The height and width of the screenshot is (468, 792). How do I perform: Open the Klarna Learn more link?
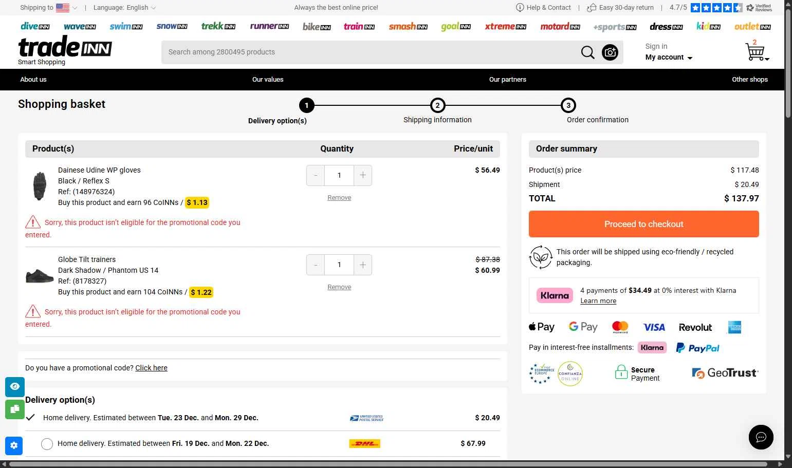tap(598, 301)
